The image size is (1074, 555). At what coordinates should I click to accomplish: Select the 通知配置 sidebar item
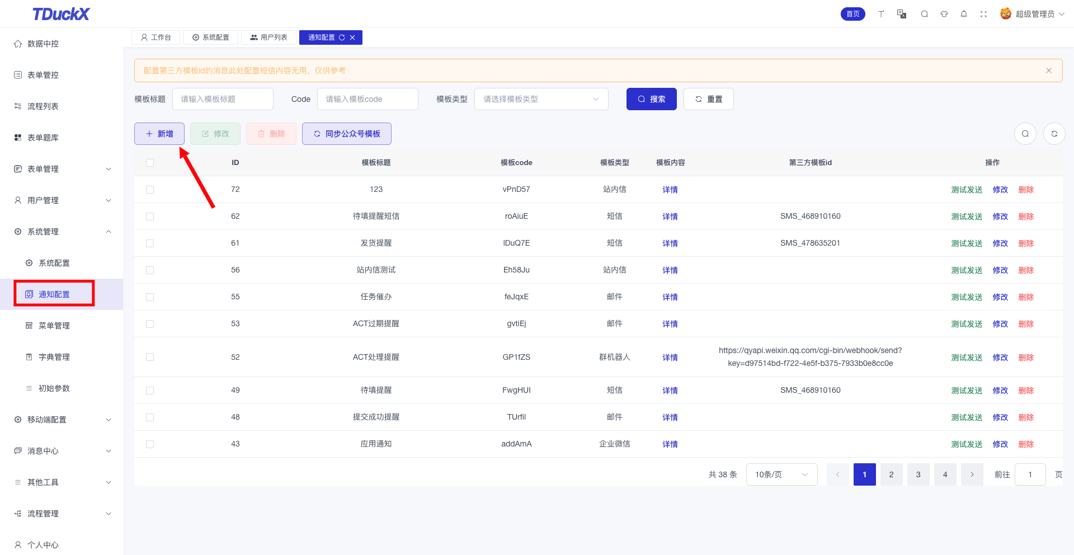click(62, 294)
